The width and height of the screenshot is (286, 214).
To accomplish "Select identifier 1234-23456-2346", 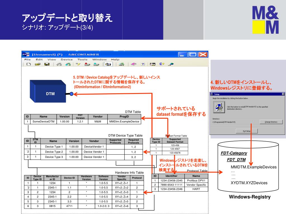I will pos(171,189).
